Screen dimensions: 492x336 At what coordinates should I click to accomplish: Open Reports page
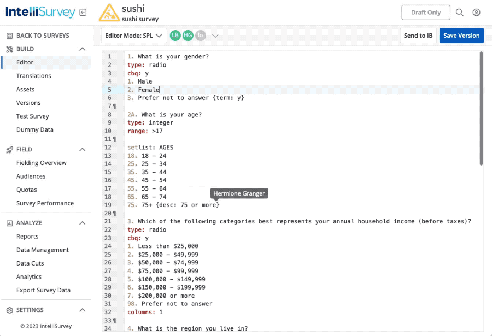pyautogui.click(x=27, y=237)
